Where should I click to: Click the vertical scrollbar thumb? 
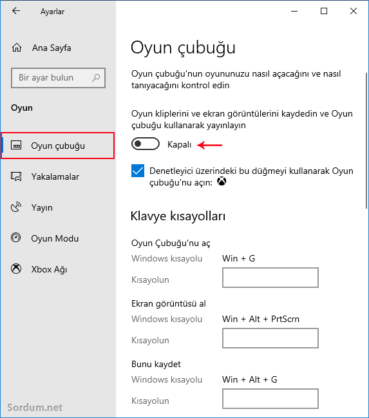[x=366, y=140]
